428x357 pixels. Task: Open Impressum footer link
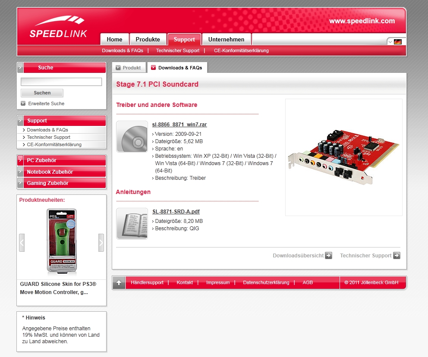coord(218,282)
